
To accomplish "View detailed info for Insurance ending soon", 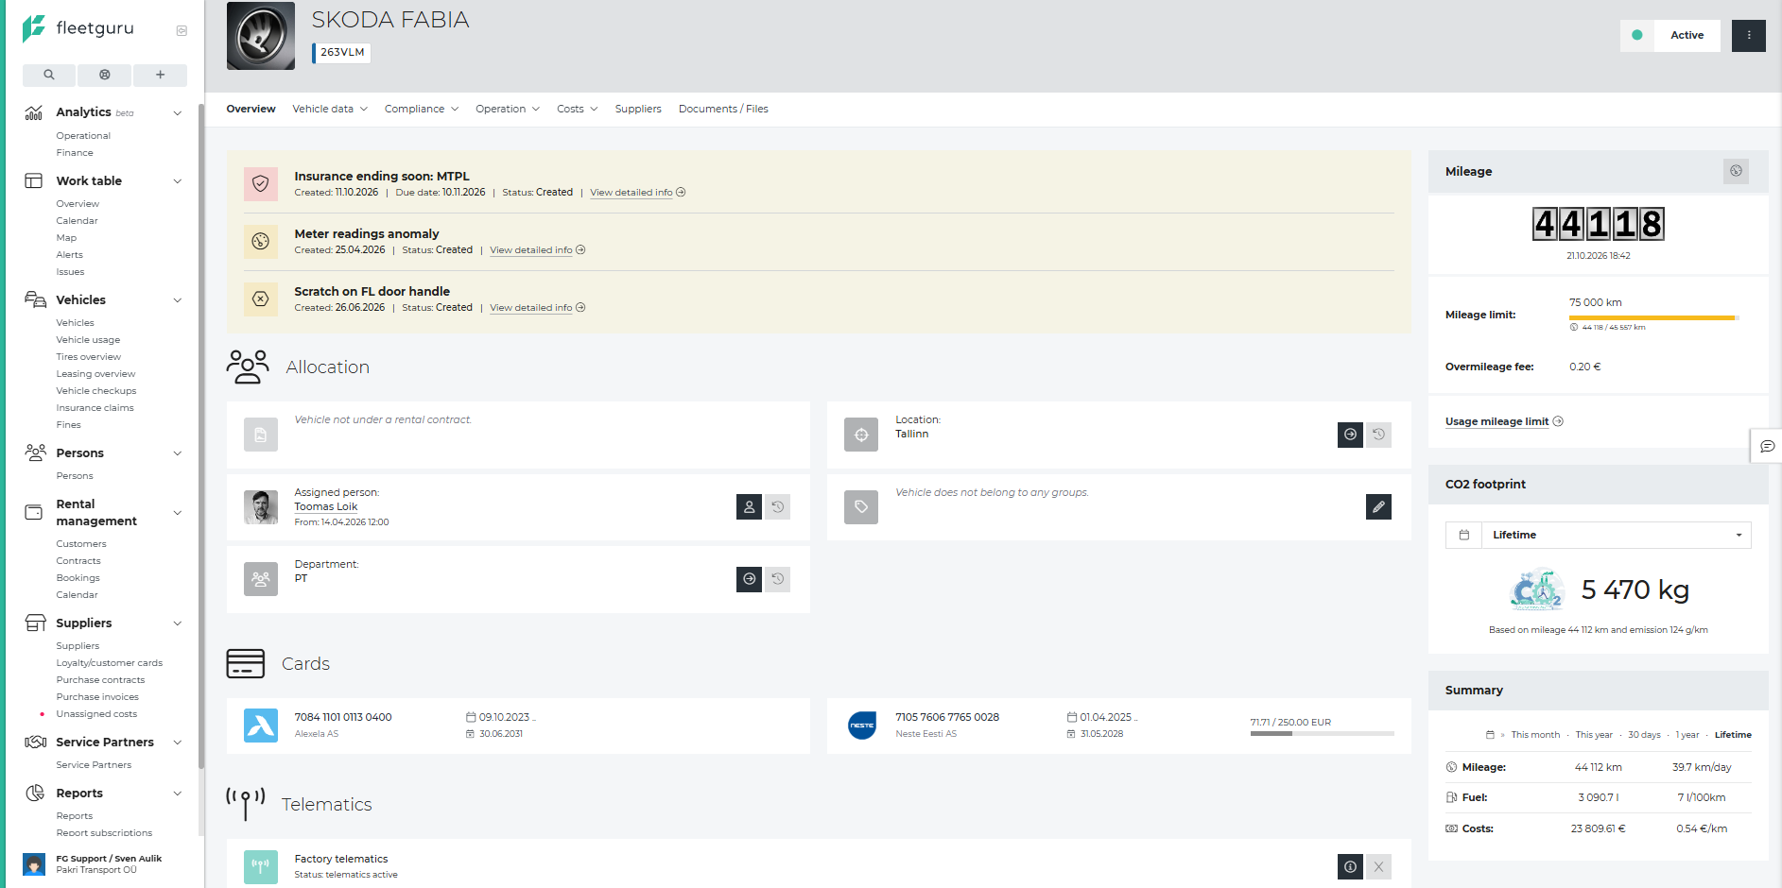I will click(x=637, y=193).
